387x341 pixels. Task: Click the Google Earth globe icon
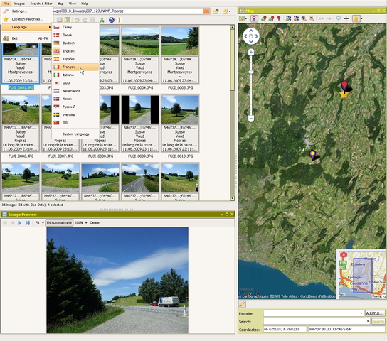[x=111, y=20]
